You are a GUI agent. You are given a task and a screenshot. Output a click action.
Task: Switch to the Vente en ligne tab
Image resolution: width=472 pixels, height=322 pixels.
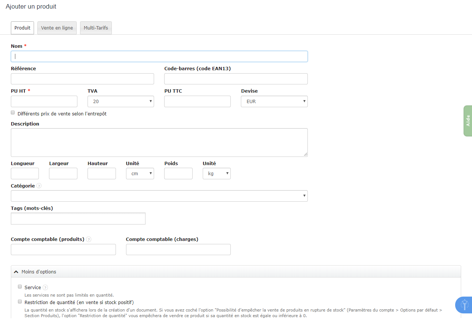tap(57, 28)
